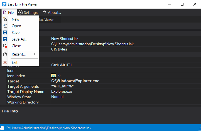Image resolution: width=201 pixels, height=131 pixels.
Task: Select the Target property label
Action: point(13,81)
